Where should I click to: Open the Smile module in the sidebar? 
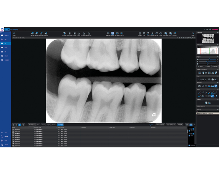click(5, 48)
